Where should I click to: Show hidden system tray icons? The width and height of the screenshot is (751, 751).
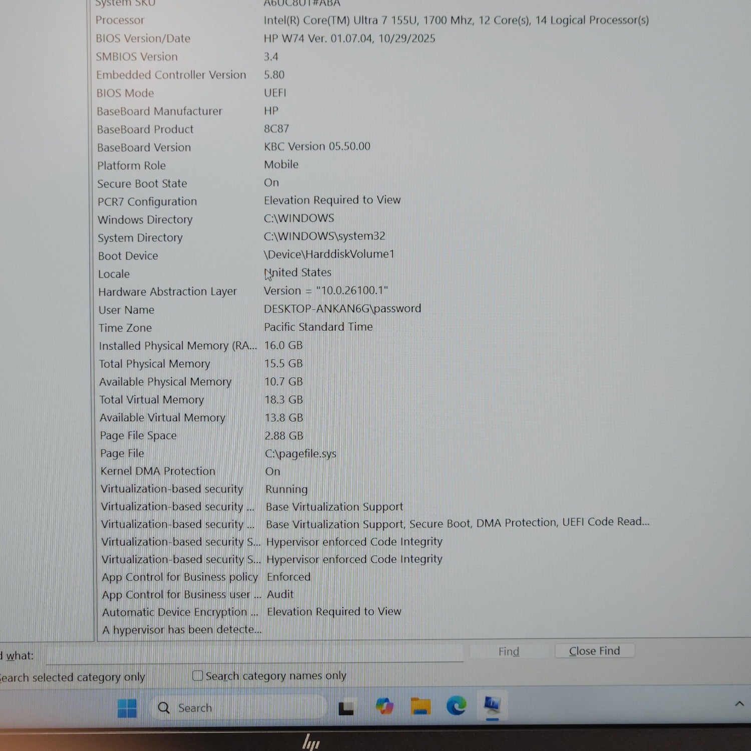739,703
